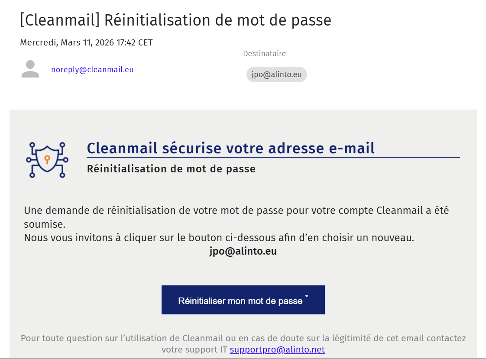Click the word "soumise." in the message

(x=45, y=224)
